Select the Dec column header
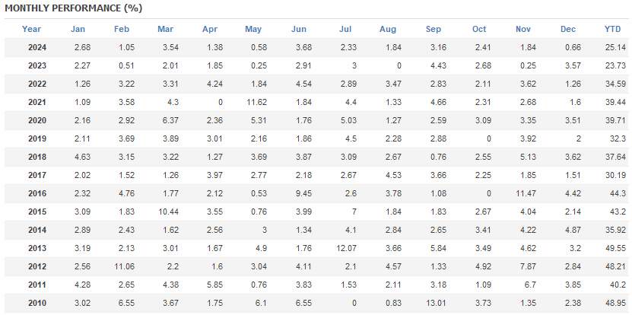This screenshot has width=632, height=315. tap(568, 29)
